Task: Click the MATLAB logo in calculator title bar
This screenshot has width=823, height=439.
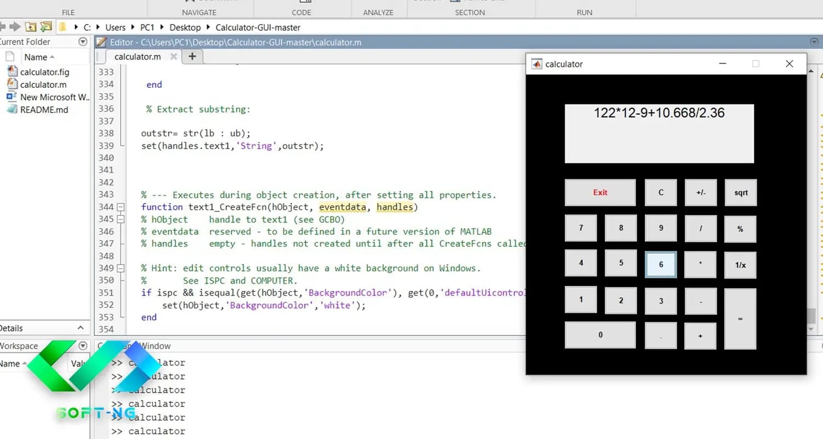Action: (x=537, y=64)
